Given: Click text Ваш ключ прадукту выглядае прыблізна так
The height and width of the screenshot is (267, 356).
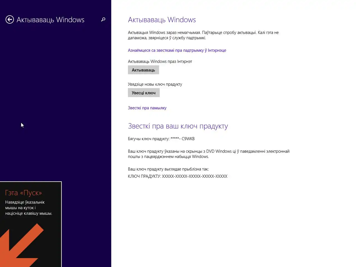Looking at the screenshot, I should 168,169.
